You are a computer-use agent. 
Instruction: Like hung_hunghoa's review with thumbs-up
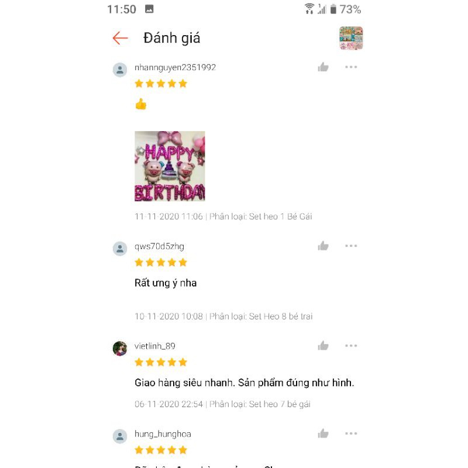point(323,433)
